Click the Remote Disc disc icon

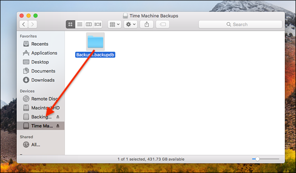click(26, 99)
